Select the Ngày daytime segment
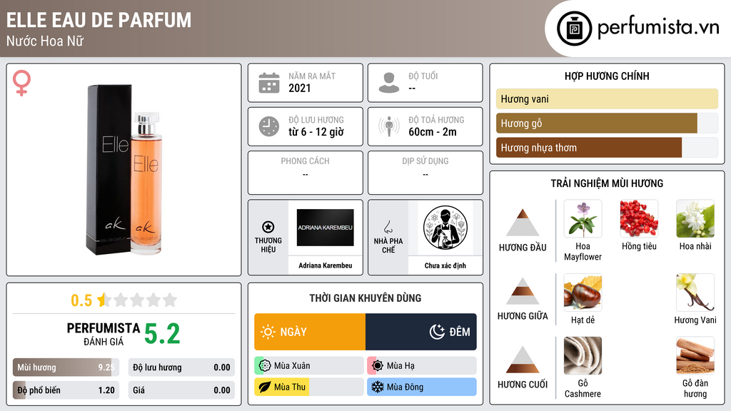 [x=310, y=332]
